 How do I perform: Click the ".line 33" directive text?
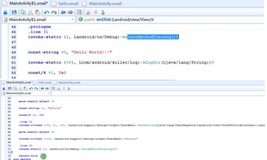(25, 146)
